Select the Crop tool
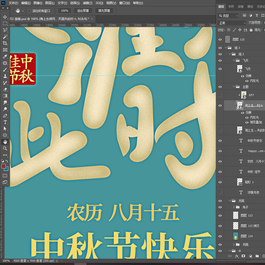 pyautogui.click(x=5, y=43)
